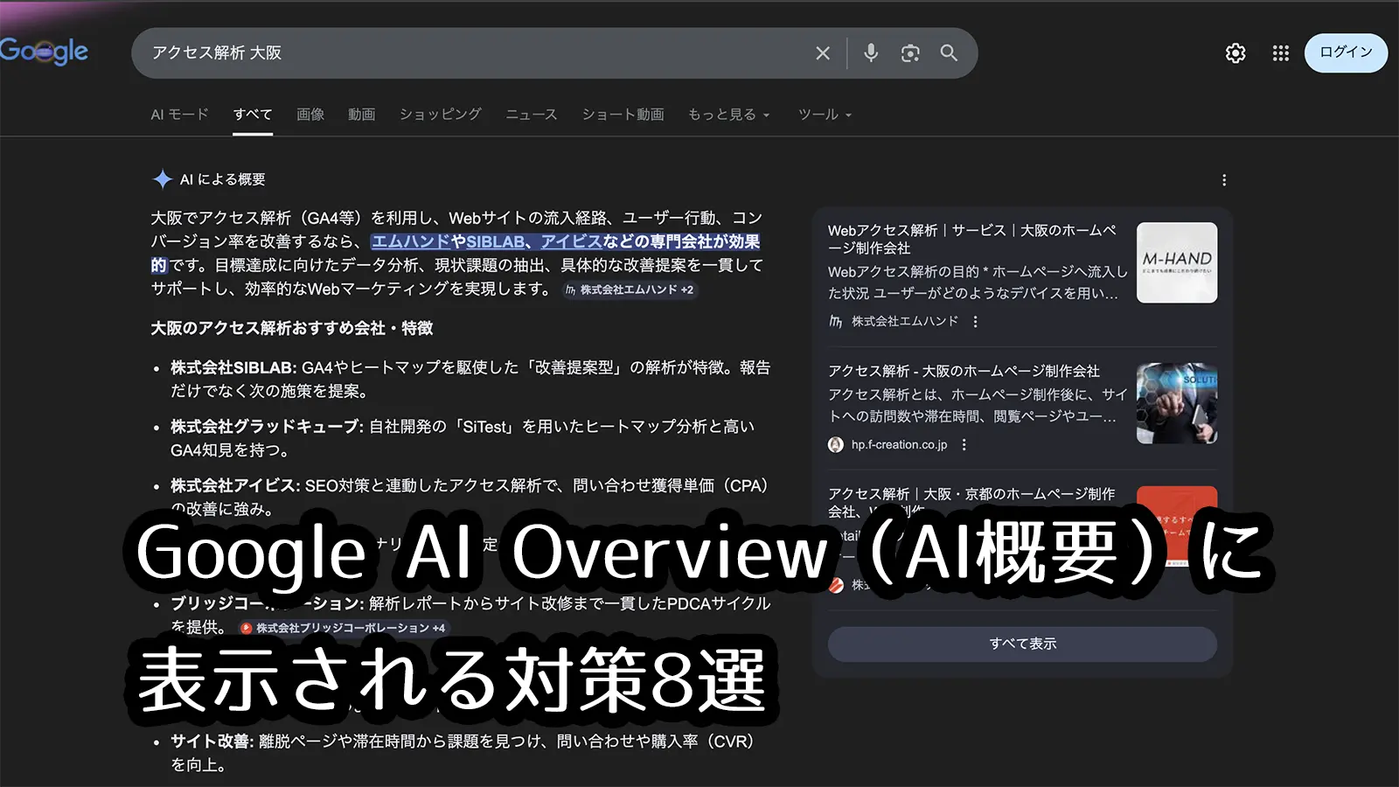Open the ショート動画 tab

pos(623,115)
